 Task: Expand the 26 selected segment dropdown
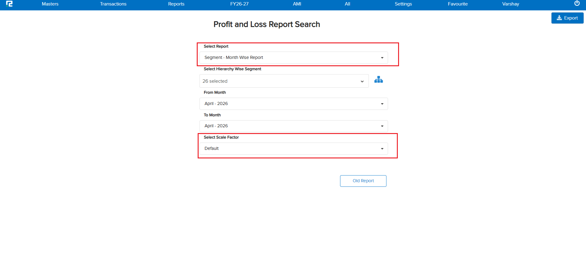click(x=284, y=81)
